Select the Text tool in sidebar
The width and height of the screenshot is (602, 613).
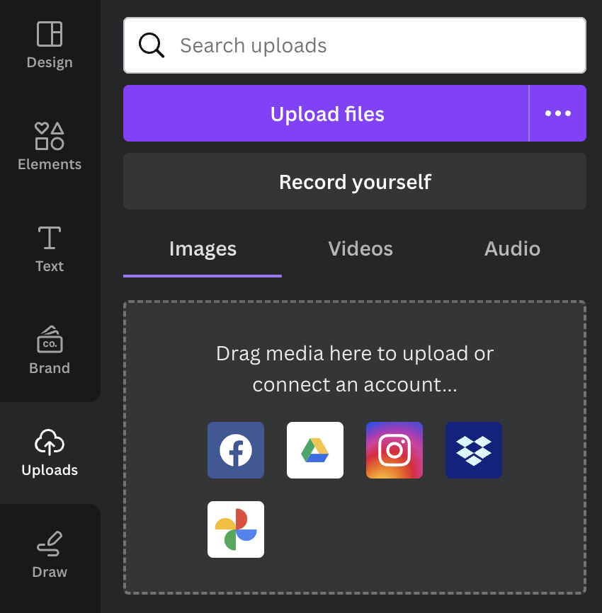tap(50, 248)
